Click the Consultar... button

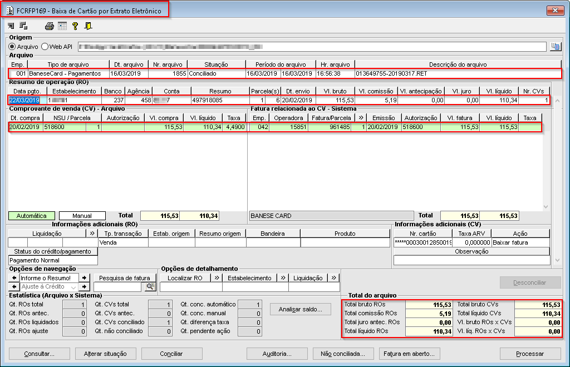point(40,354)
